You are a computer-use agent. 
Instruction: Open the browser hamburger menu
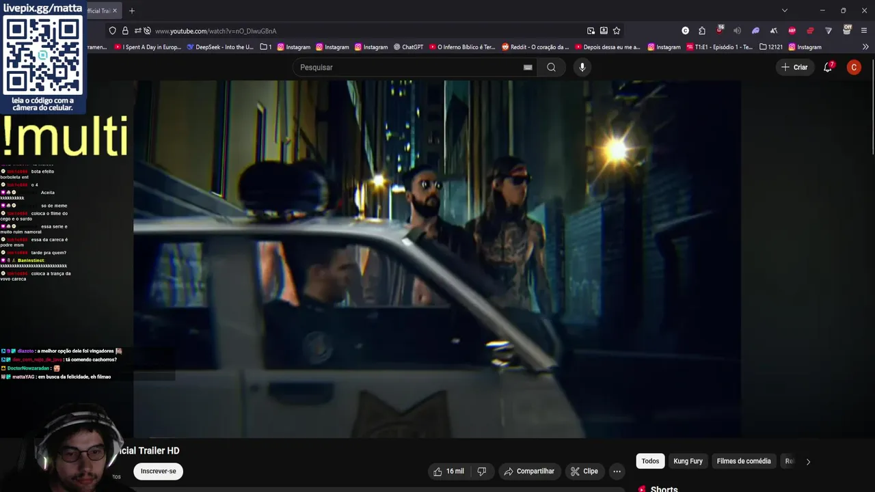click(864, 31)
